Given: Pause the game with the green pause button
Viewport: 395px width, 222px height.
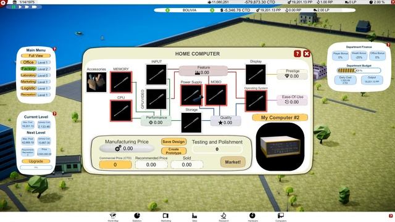Looking at the screenshot, I should point(14,7).
